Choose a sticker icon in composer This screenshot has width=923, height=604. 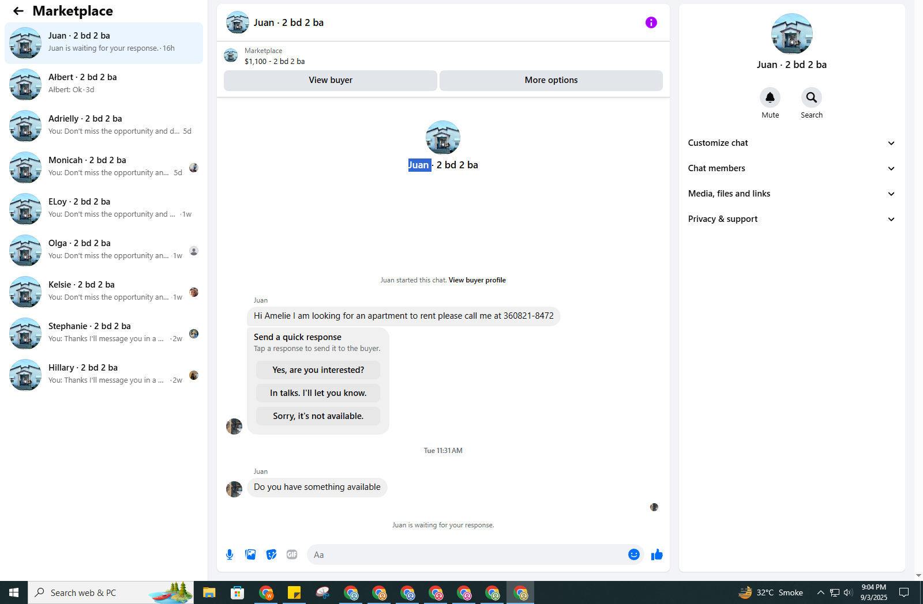point(271,554)
